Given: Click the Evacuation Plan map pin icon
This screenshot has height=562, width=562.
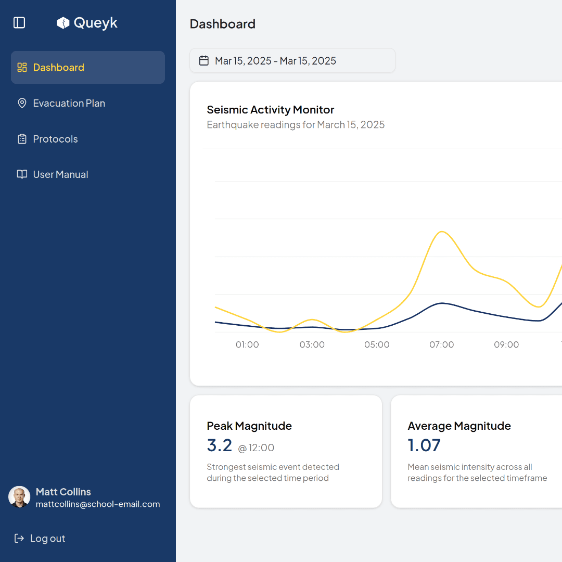Looking at the screenshot, I should (22, 103).
